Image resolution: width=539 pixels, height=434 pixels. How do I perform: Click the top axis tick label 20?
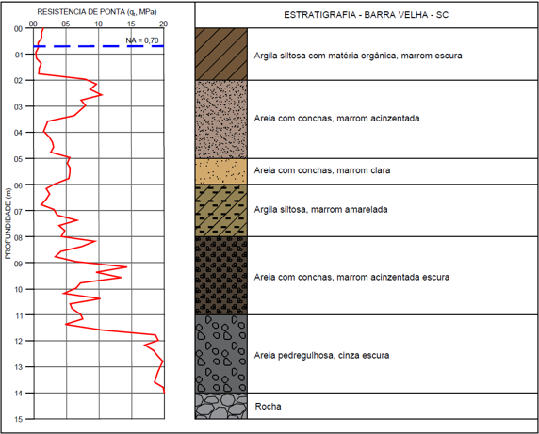[164, 24]
